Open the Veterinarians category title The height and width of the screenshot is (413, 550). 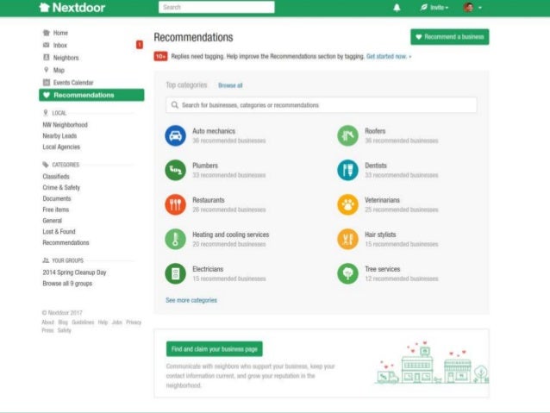[383, 200]
